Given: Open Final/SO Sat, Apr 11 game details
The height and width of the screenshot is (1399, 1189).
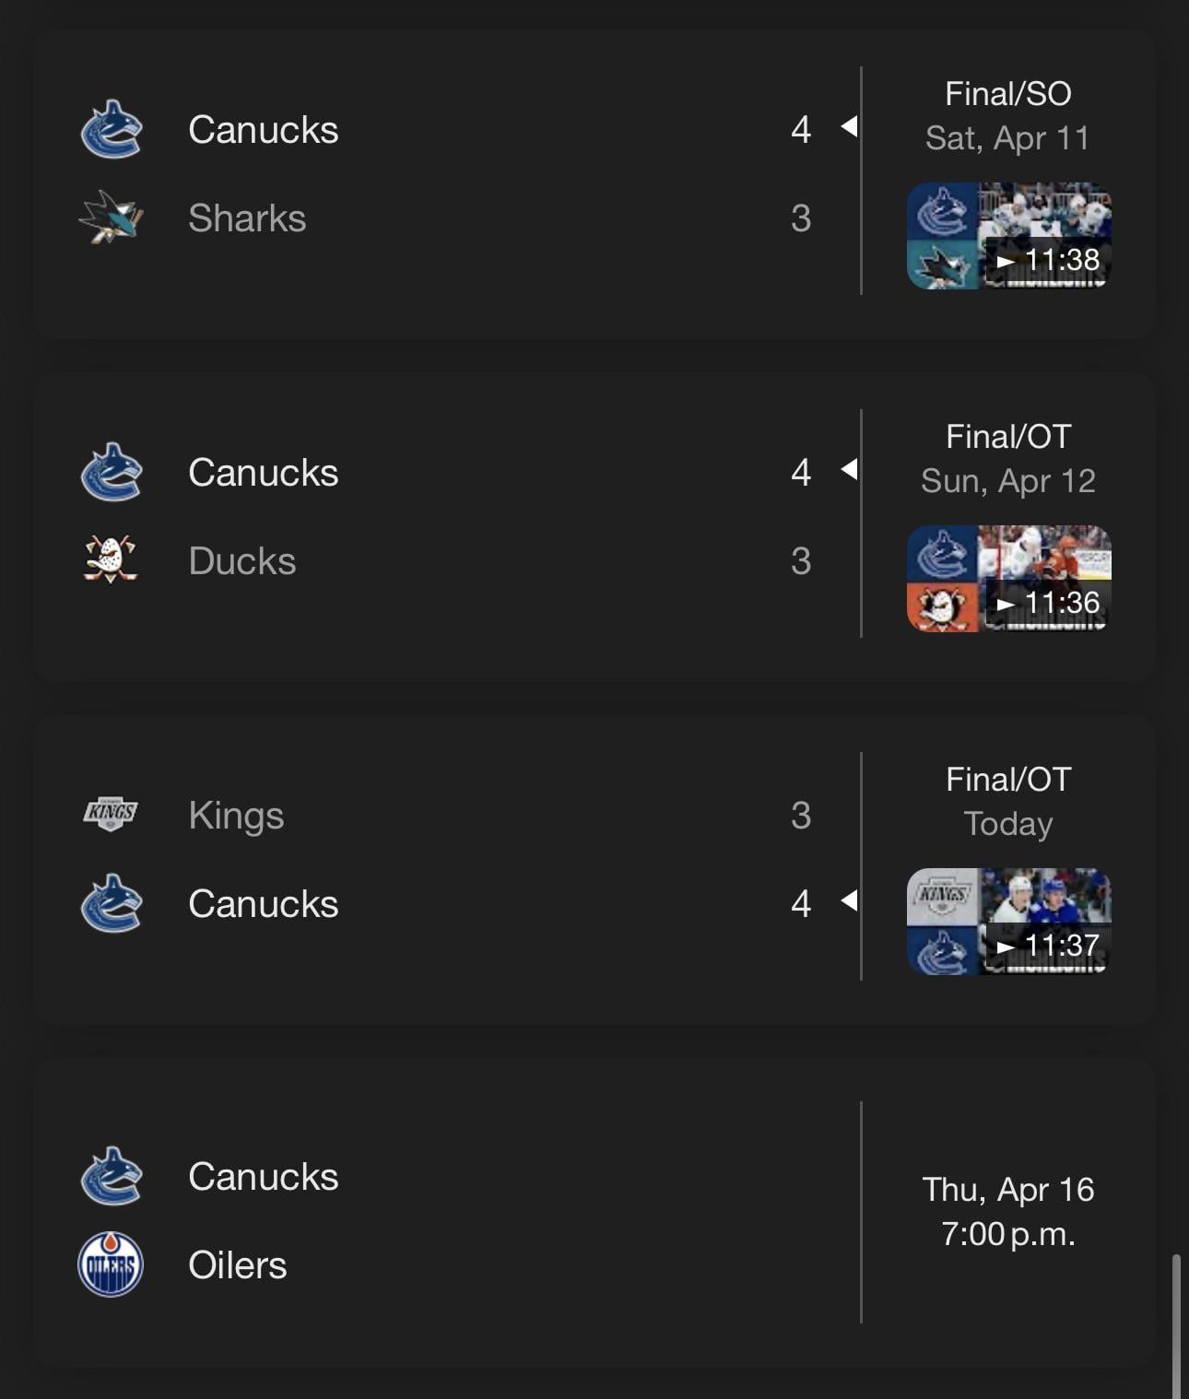Looking at the screenshot, I should click(1007, 116).
